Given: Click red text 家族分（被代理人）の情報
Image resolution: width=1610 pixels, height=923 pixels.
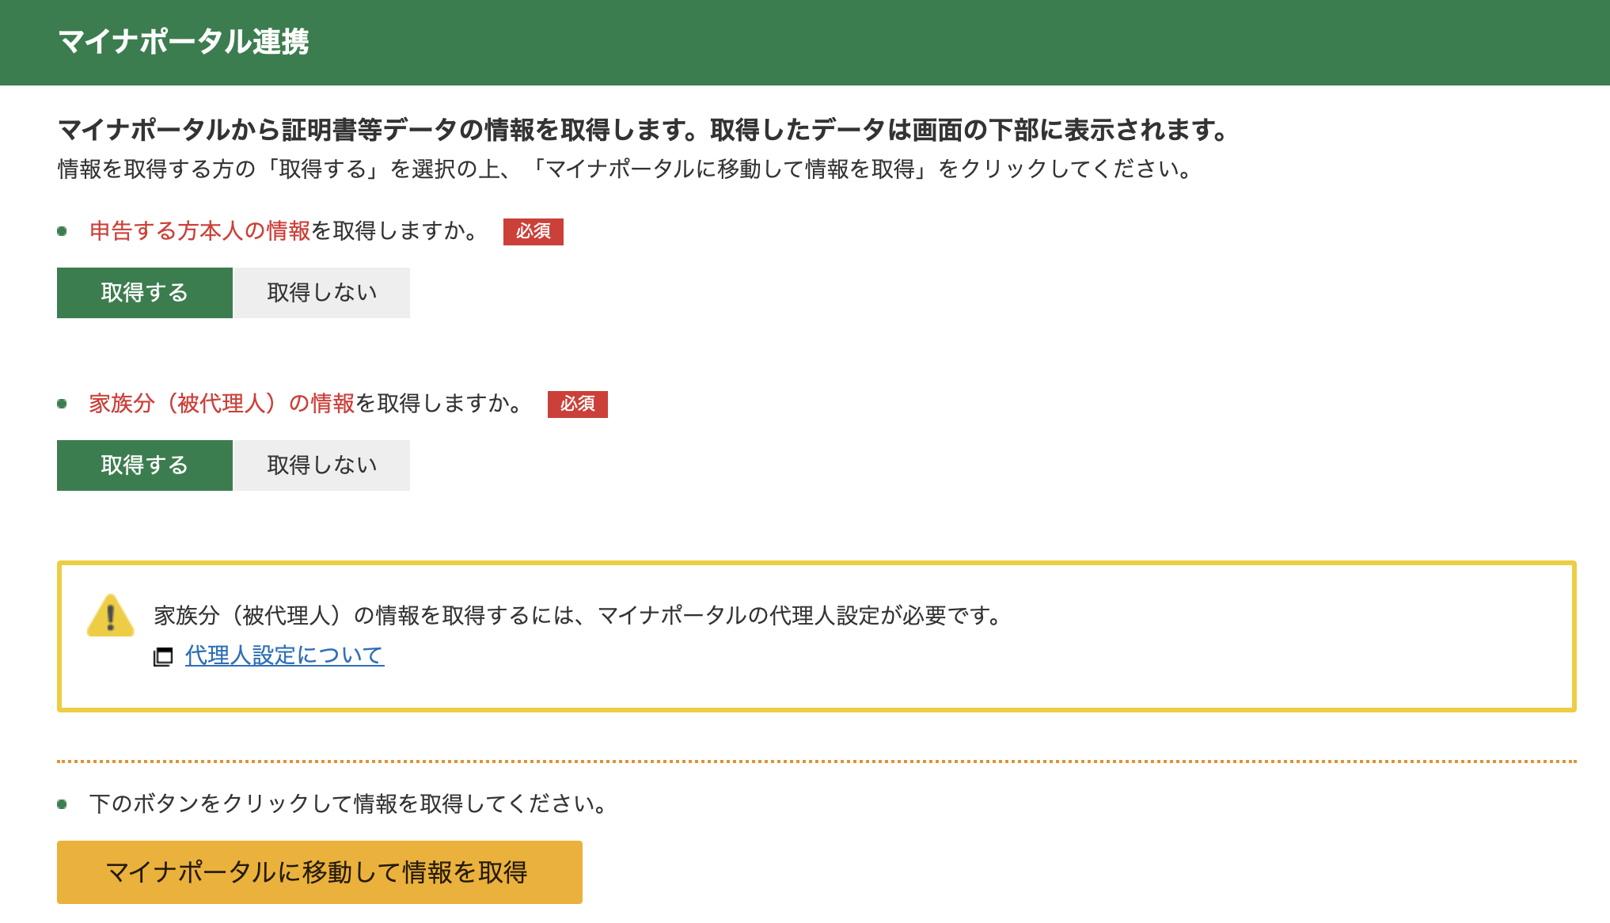Looking at the screenshot, I should tap(222, 404).
